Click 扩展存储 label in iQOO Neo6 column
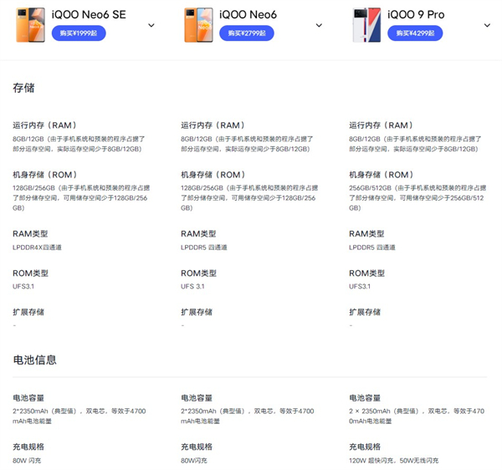 (x=197, y=312)
